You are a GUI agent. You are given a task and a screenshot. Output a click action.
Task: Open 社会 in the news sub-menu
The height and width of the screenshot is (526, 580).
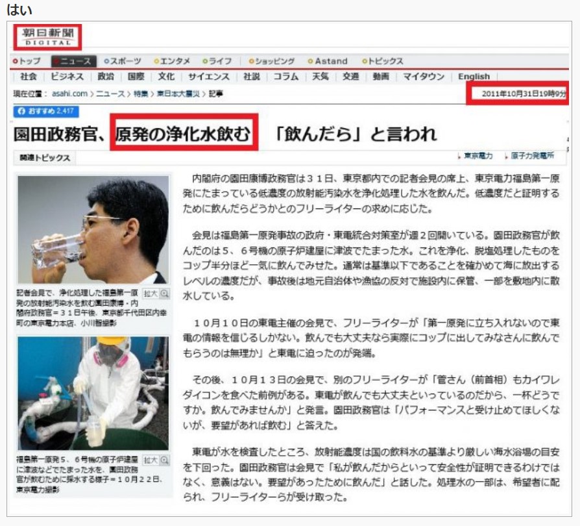(x=29, y=77)
